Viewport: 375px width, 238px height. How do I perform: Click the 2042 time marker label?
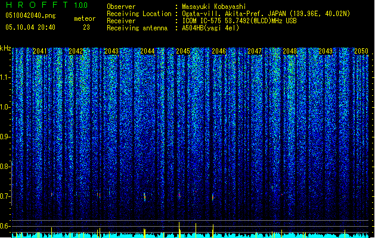(x=76, y=51)
